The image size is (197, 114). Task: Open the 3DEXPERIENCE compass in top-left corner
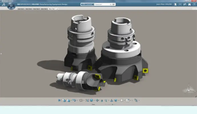[11, 6]
